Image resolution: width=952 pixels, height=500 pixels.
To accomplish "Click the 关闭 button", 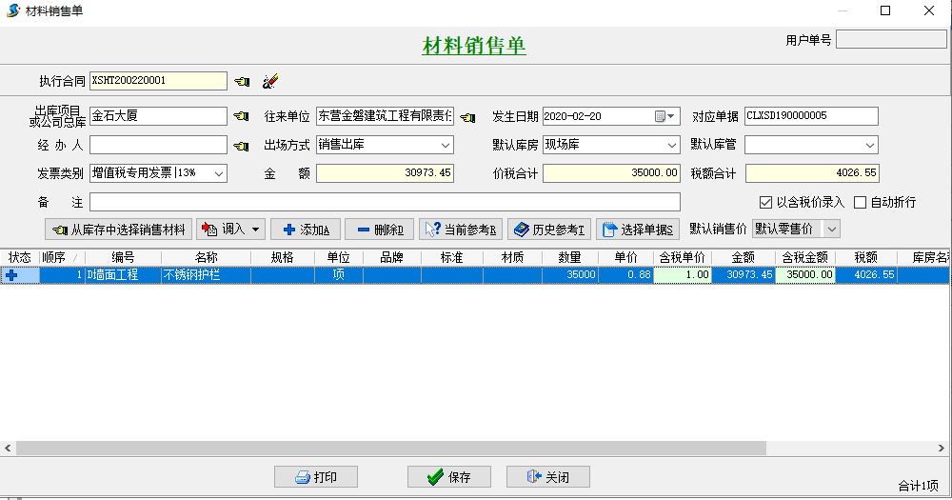I will coord(548,477).
